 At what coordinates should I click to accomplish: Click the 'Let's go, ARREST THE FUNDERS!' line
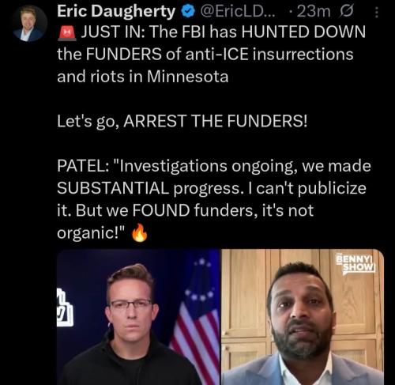point(182,121)
